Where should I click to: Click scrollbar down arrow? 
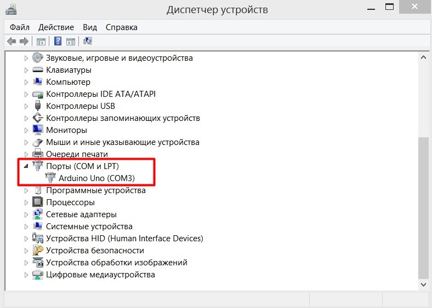click(423, 284)
